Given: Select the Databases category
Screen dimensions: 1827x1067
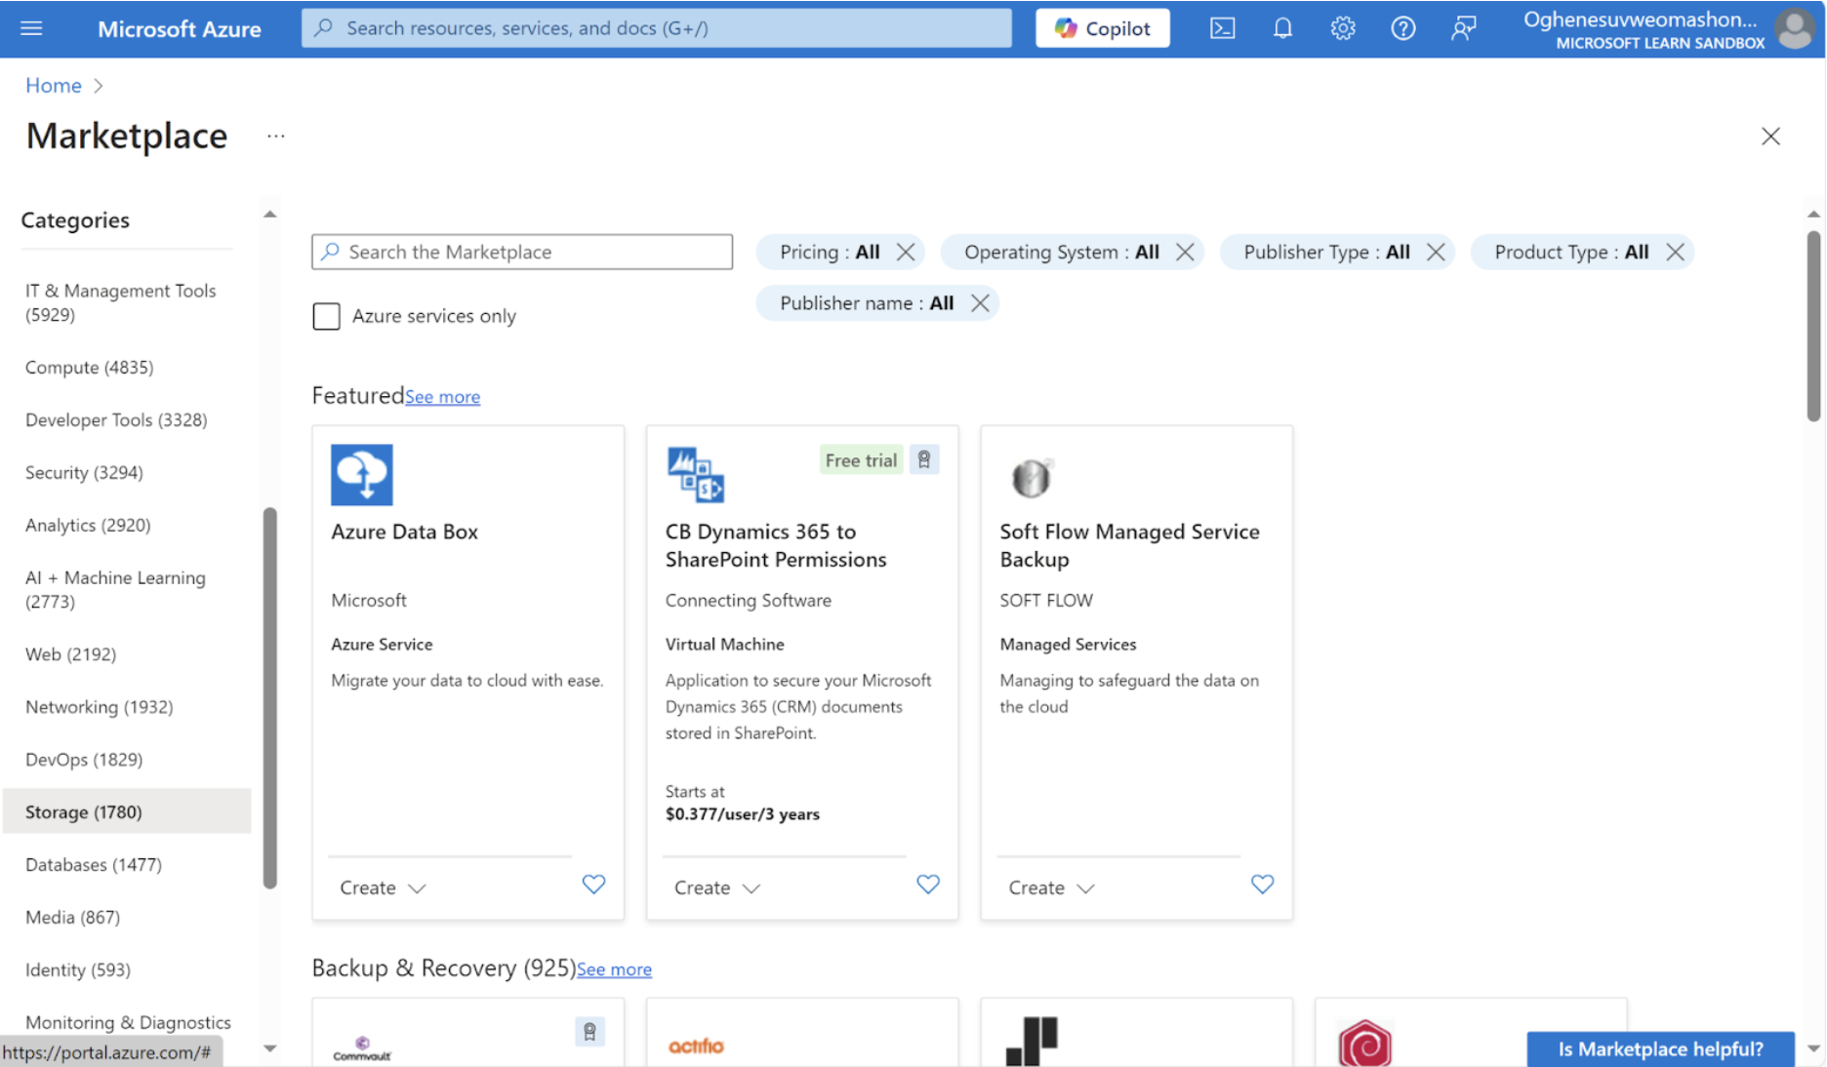Looking at the screenshot, I should tap(127, 865).
